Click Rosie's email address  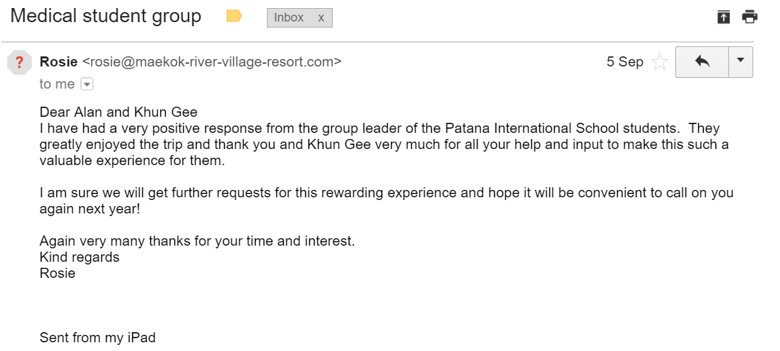pyautogui.click(x=211, y=62)
